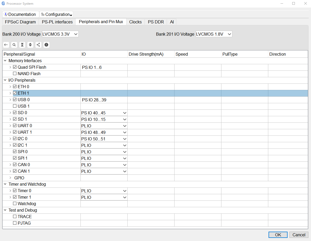311x241 pixels.
Task: Uncheck the CAN 1 checkbox
Action: tap(15, 171)
